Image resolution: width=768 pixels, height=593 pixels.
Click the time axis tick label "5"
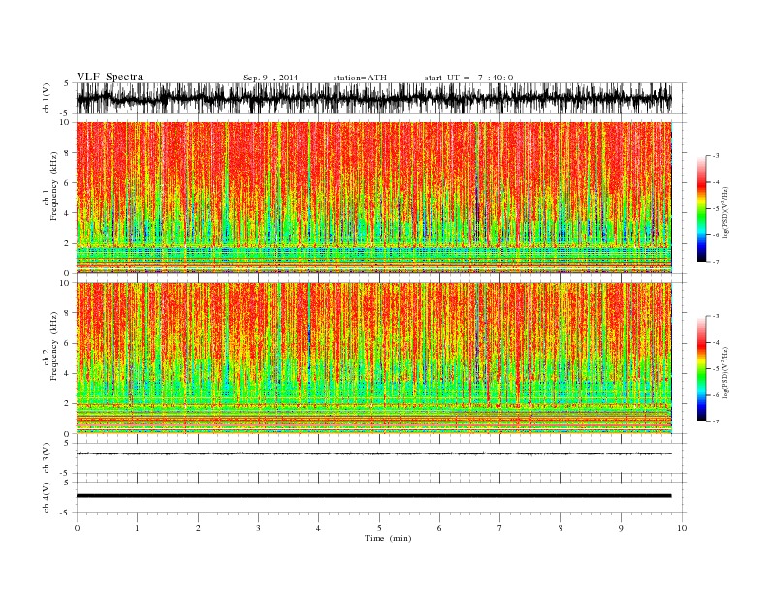pos(379,528)
